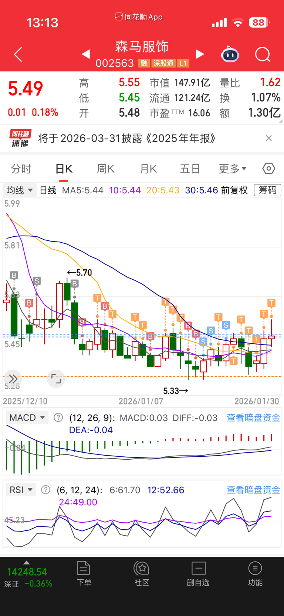
Task: Change 前复权 adjustment setting
Action: (234, 190)
